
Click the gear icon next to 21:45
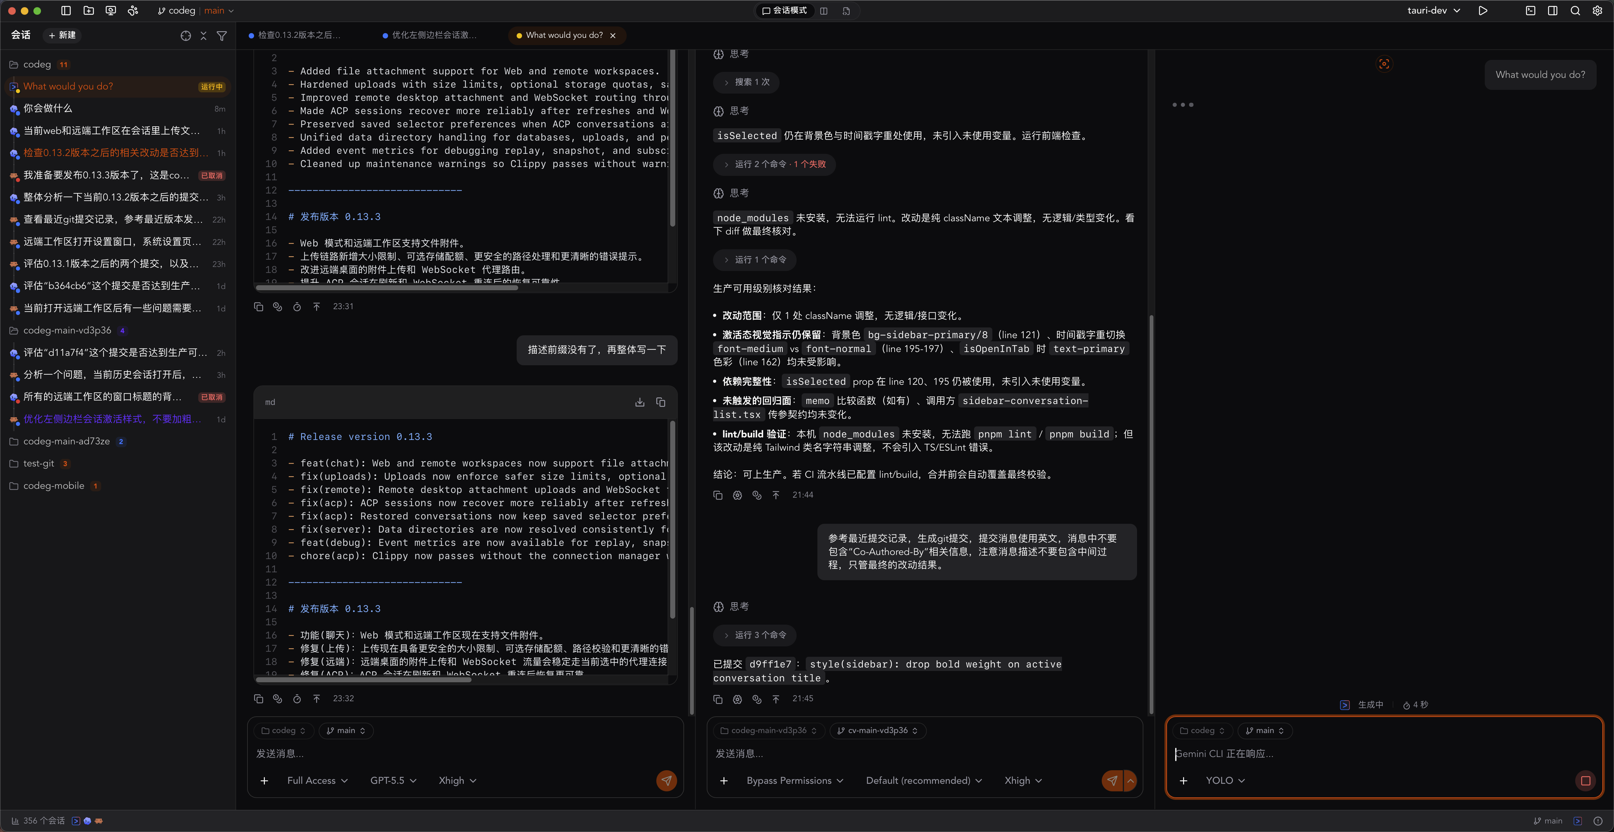coord(737,699)
